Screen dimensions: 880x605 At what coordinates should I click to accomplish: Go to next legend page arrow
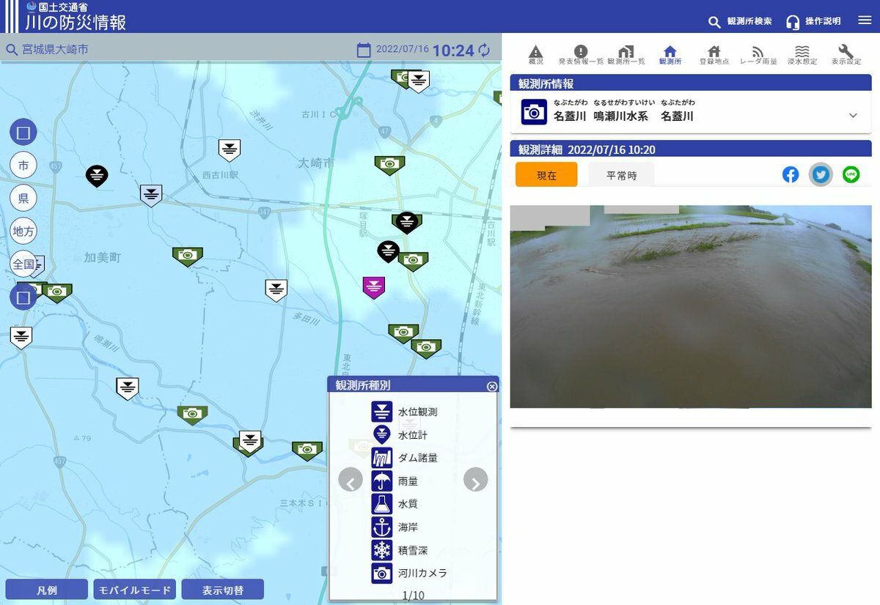coord(476,480)
